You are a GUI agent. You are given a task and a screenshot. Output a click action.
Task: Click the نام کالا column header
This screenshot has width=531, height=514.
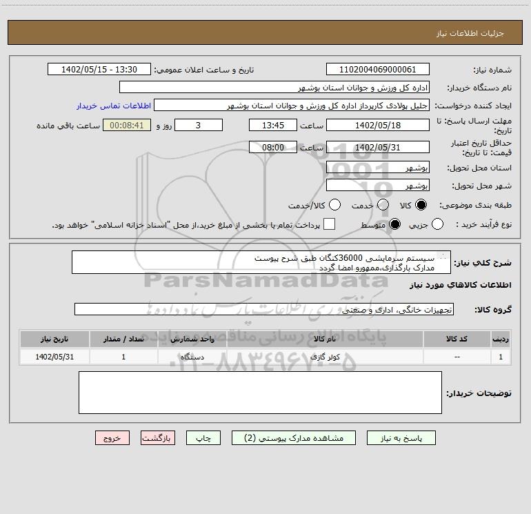point(325,339)
